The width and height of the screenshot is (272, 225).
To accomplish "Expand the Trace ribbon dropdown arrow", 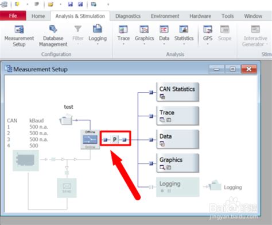I will (123, 44).
